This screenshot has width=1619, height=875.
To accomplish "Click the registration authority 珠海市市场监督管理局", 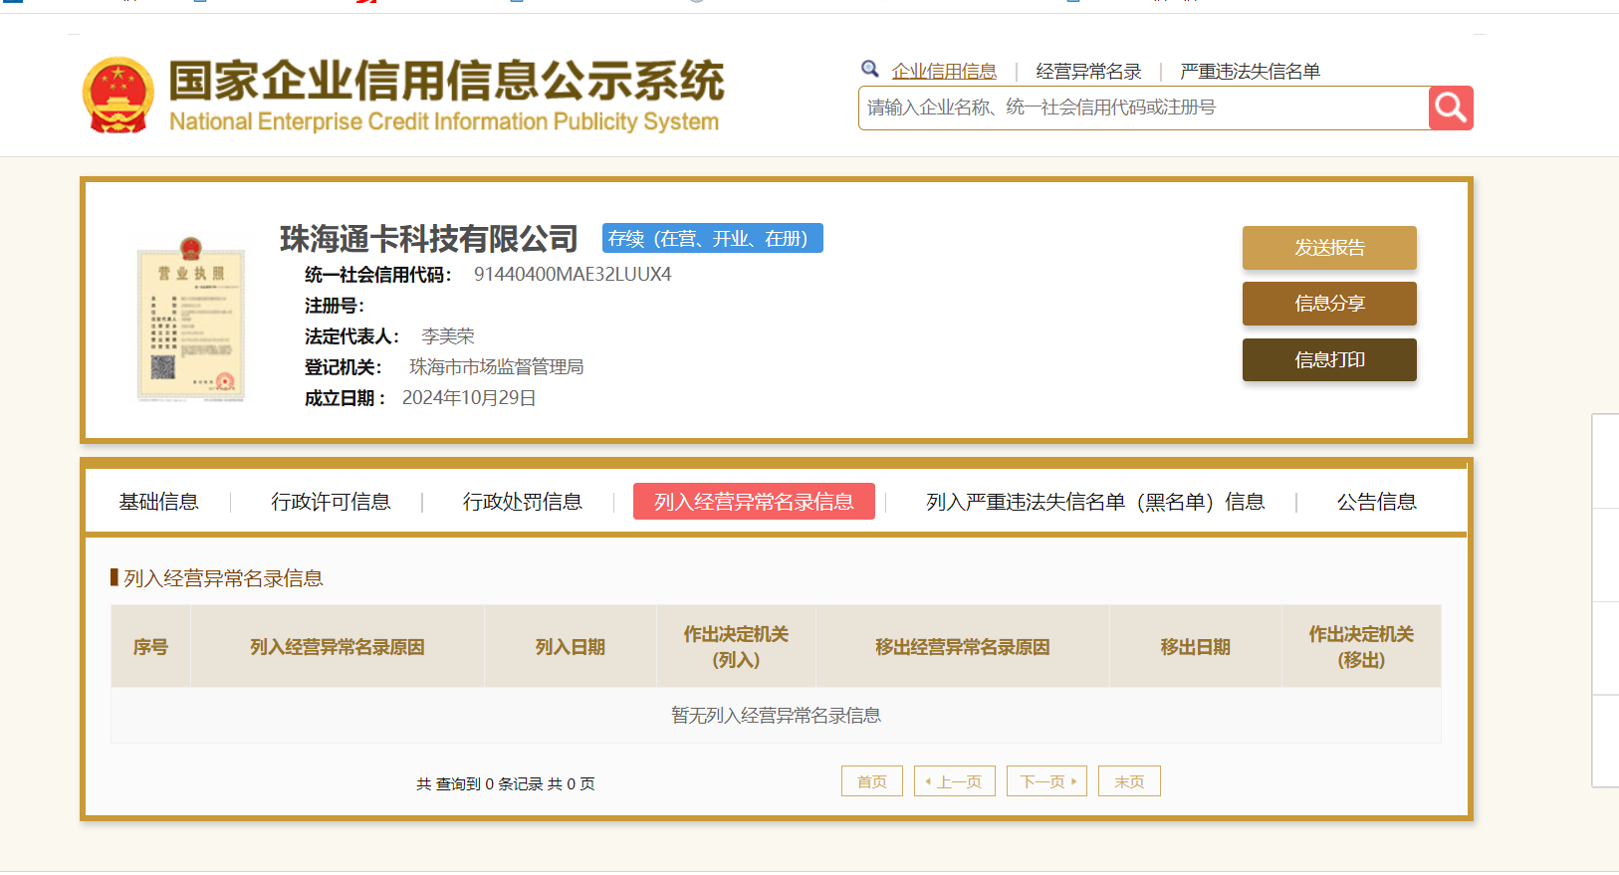I will (x=497, y=367).
